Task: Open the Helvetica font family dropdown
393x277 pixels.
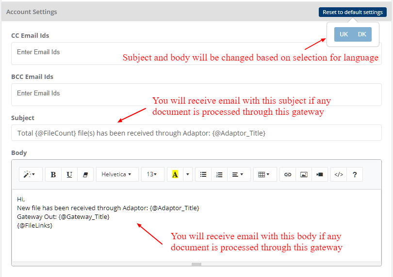Action: pos(117,174)
